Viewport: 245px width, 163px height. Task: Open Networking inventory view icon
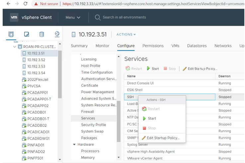(x=57, y=34)
